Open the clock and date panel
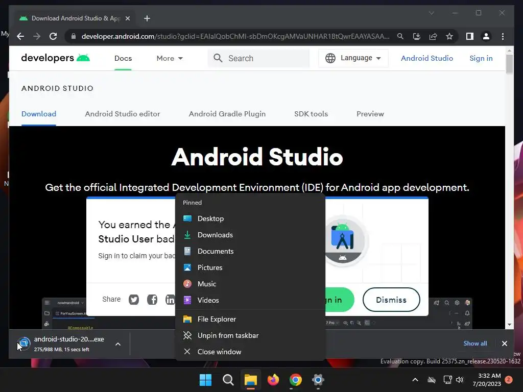523x392 pixels. pyautogui.click(x=487, y=380)
